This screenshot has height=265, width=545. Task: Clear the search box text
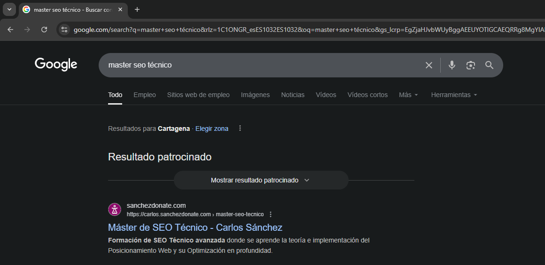428,65
